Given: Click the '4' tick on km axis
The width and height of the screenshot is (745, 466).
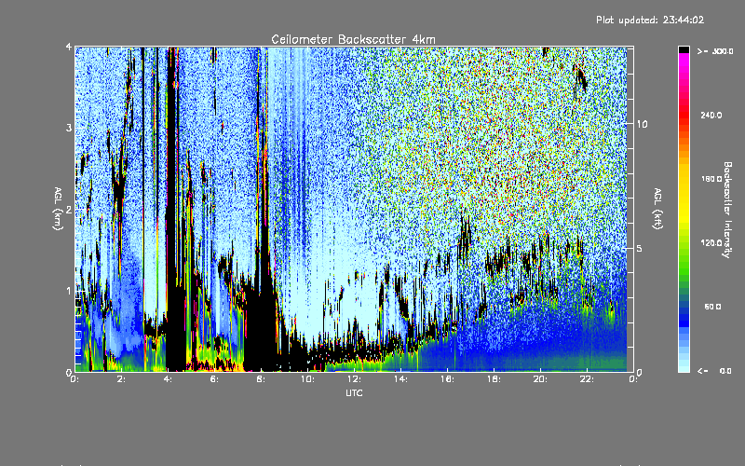Looking at the screenshot, I should (x=69, y=48).
